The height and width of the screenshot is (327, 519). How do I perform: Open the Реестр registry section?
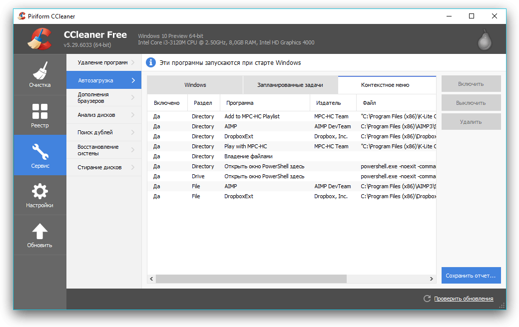pyautogui.click(x=39, y=115)
